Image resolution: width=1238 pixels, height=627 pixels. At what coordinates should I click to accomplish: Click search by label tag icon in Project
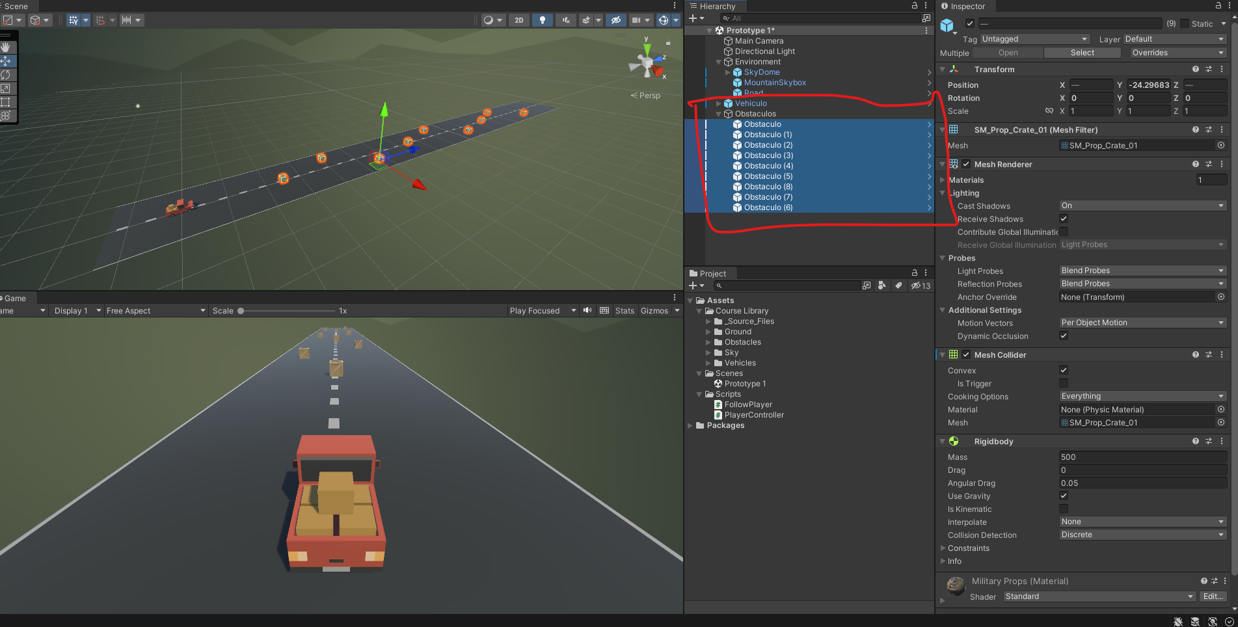coord(898,286)
